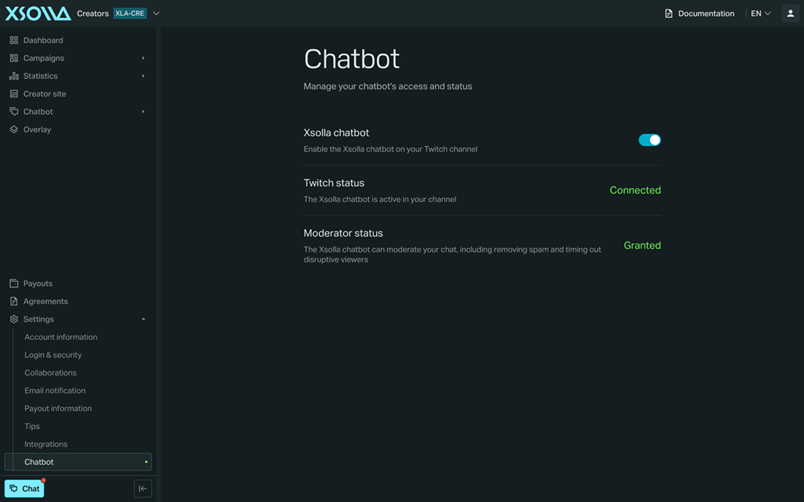
Task: Click the Settings gear icon
Action: pyautogui.click(x=14, y=319)
